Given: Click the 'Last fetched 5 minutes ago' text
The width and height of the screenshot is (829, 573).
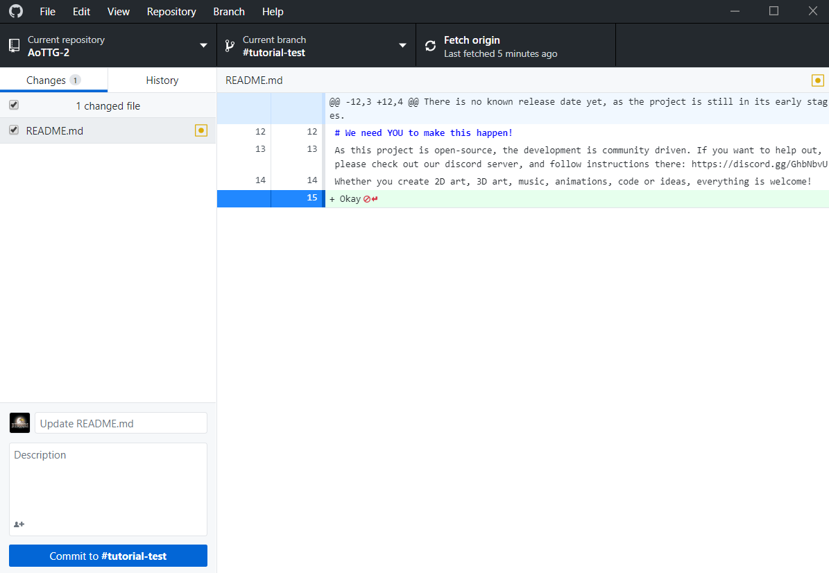Looking at the screenshot, I should pyautogui.click(x=501, y=53).
